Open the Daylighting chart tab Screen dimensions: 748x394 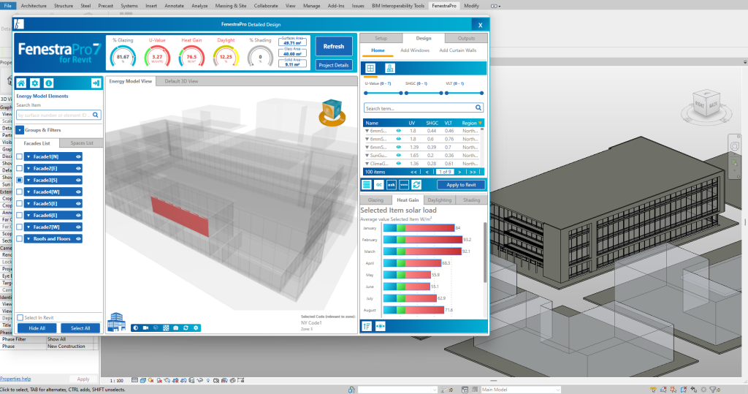point(439,200)
